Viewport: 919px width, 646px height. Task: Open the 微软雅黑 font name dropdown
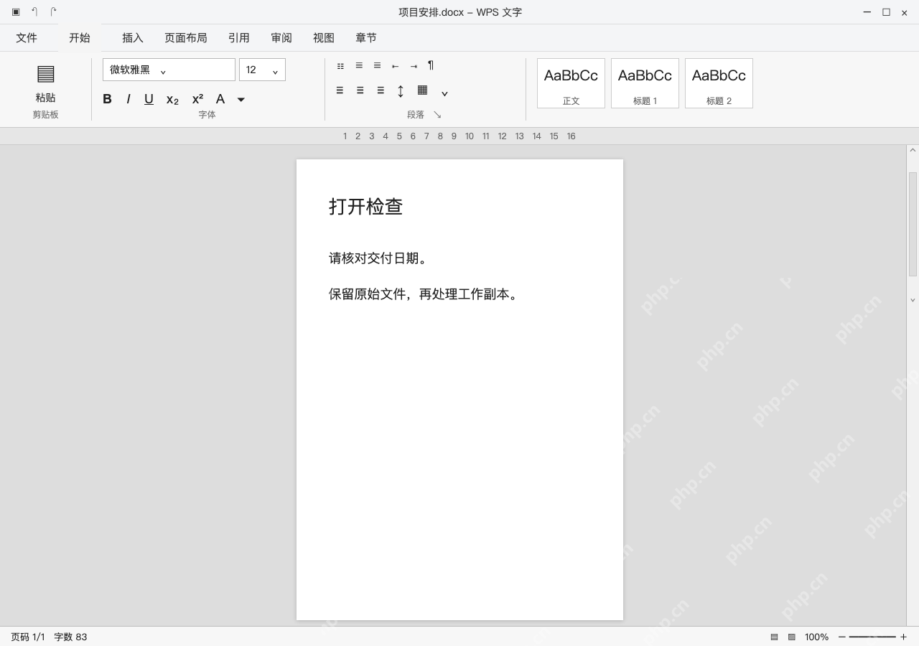coord(169,70)
